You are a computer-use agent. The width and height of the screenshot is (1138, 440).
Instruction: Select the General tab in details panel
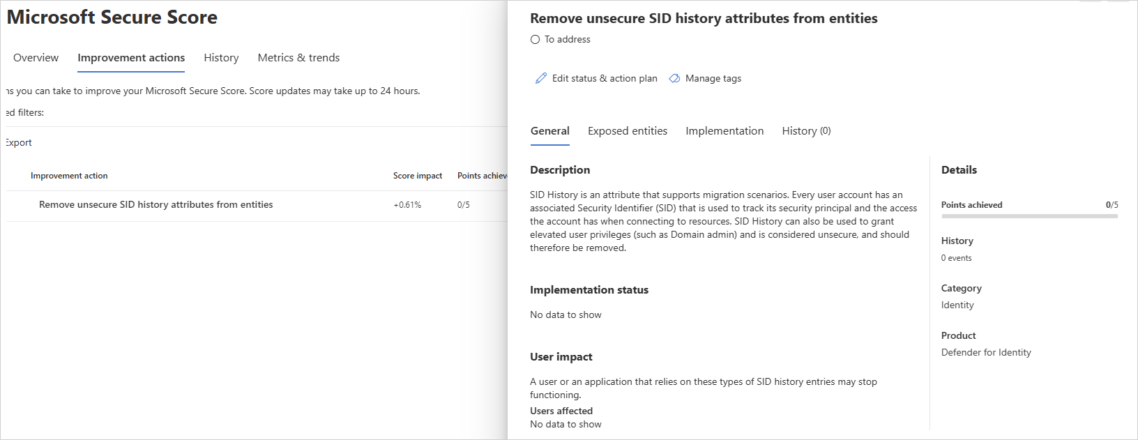point(549,131)
